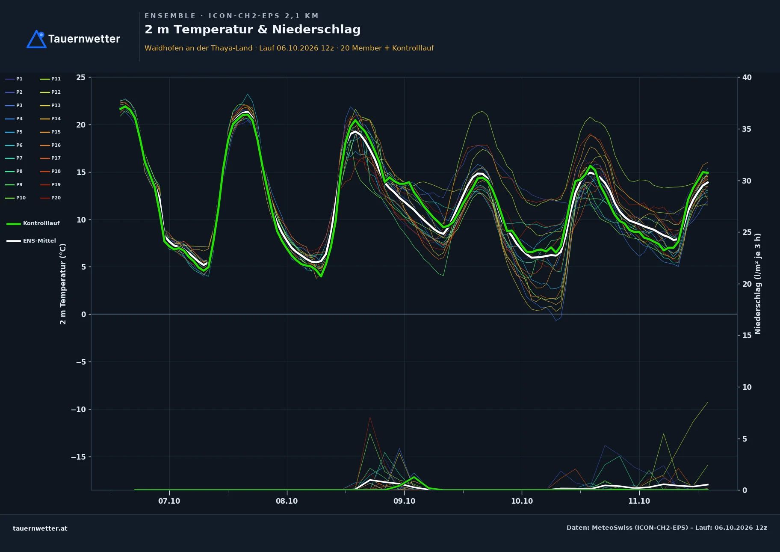Viewport: 780px width, 552px height.
Task: Click the ENS-Mittel white line swatch
Action: tap(14, 241)
